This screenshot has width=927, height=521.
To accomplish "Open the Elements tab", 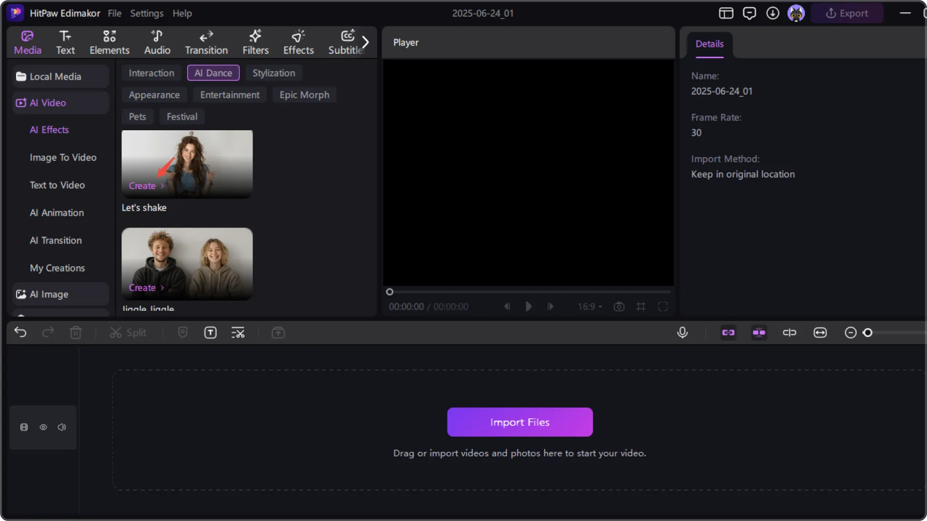I will 109,42.
